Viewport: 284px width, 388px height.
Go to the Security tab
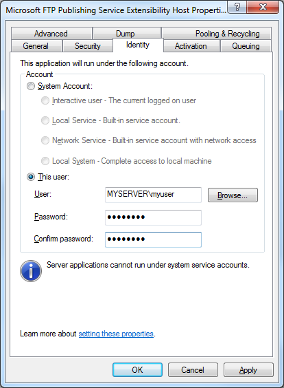(x=88, y=46)
